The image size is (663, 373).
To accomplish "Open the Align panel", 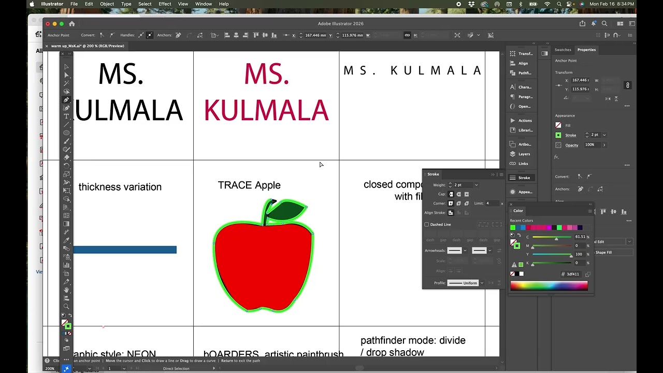I will pos(519,63).
